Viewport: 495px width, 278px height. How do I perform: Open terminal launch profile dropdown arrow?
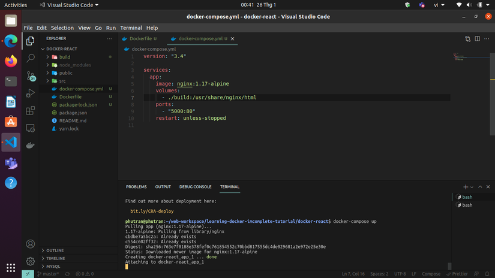[x=472, y=187]
